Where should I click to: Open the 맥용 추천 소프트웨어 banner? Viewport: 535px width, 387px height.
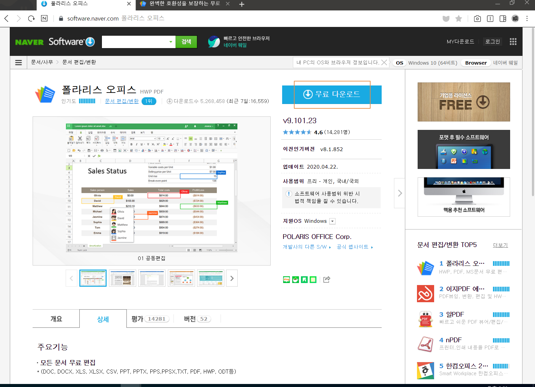click(x=464, y=197)
